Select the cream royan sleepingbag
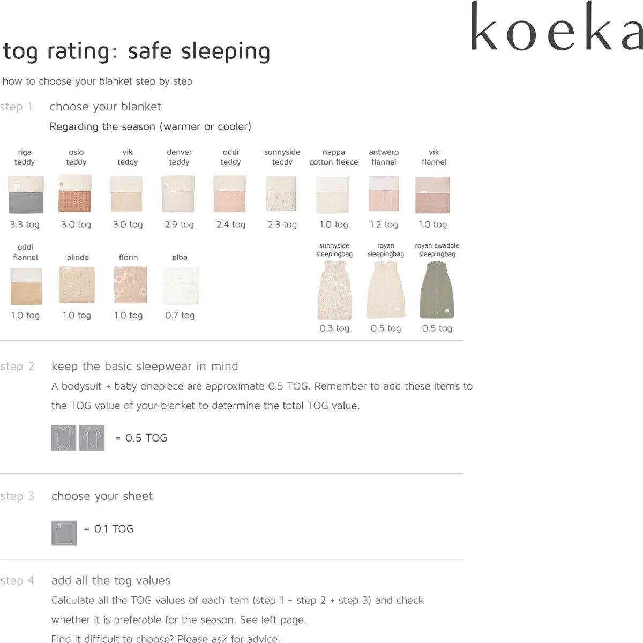The height and width of the screenshot is (643, 643). coord(386,290)
